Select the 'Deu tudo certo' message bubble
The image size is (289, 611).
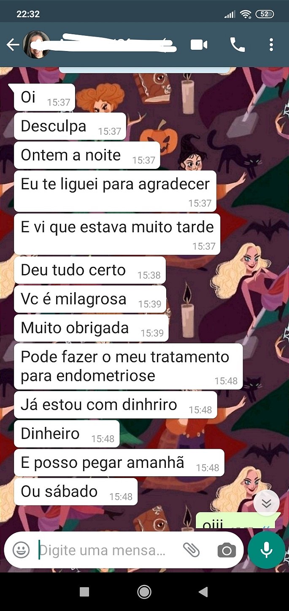(90, 270)
